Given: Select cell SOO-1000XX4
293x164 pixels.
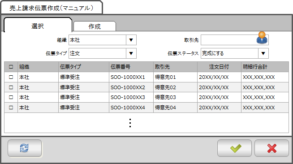Looking at the screenshot, I should (x=131, y=108).
